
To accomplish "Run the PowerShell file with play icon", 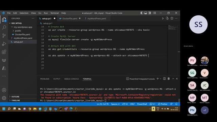I will coord(163,18).
